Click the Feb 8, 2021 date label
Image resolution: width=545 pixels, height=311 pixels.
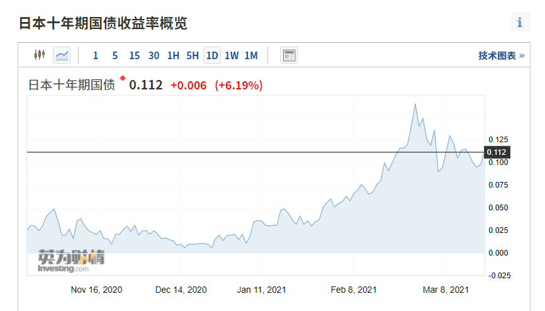354,290
